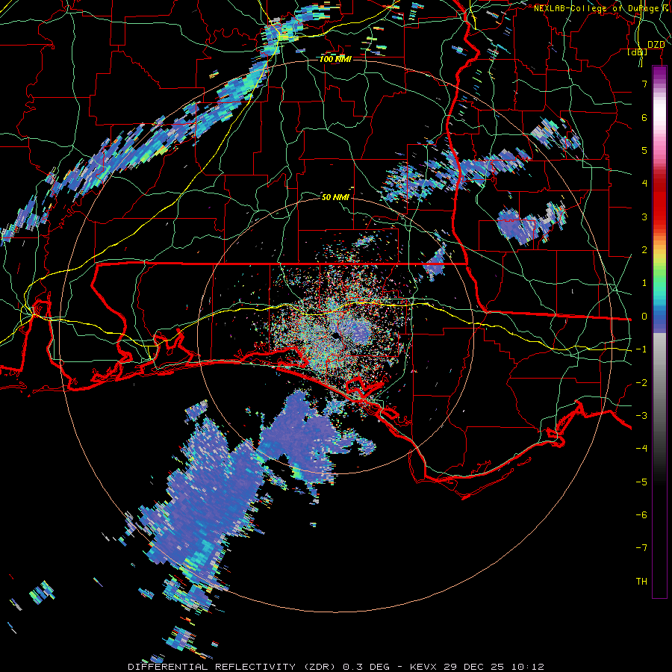The width and height of the screenshot is (672, 672).
Task: Click the "-2" tick on color scale
Action: 641,383
